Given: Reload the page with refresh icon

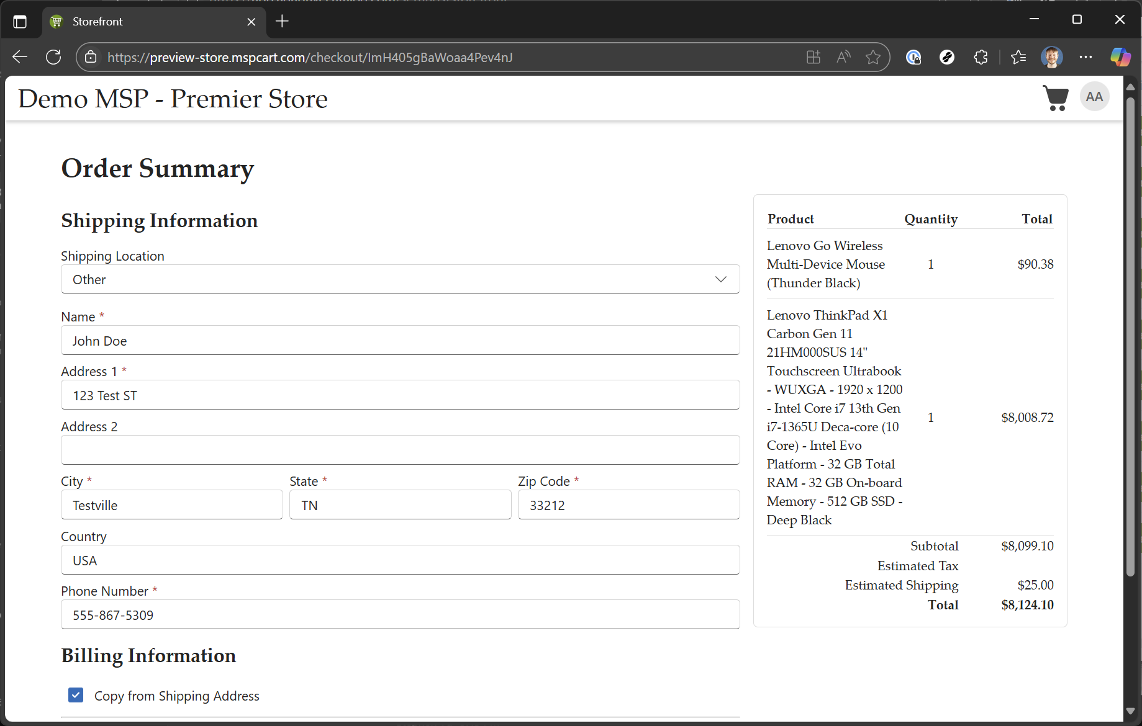Looking at the screenshot, I should pos(53,57).
